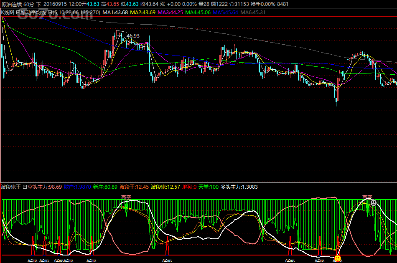The image size is (397, 263).
Task: Click the K线图 chart title
Action: click(x=8, y=12)
